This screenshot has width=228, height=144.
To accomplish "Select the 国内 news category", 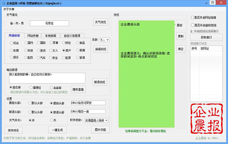I will tap(29, 43).
